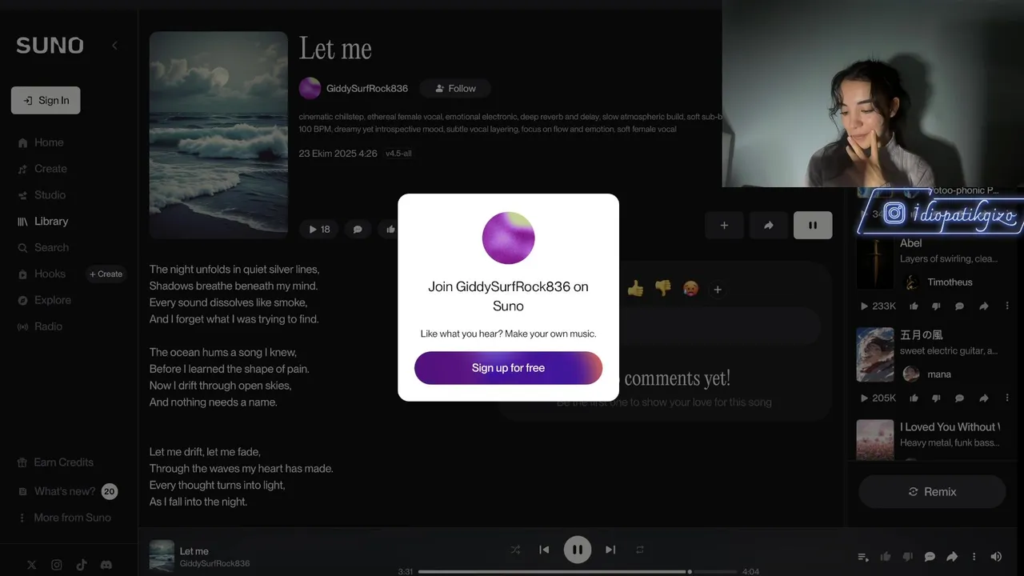Viewport: 1024px width, 576px height.
Task: Open more options for 五月の風
Action: [x=1007, y=398]
